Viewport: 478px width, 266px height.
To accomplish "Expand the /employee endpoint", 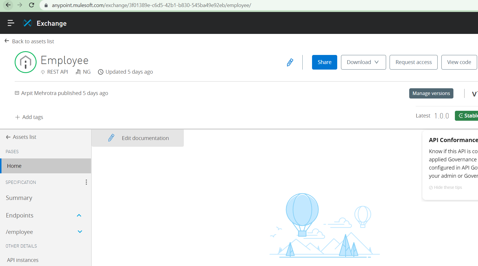I will 80,232.
